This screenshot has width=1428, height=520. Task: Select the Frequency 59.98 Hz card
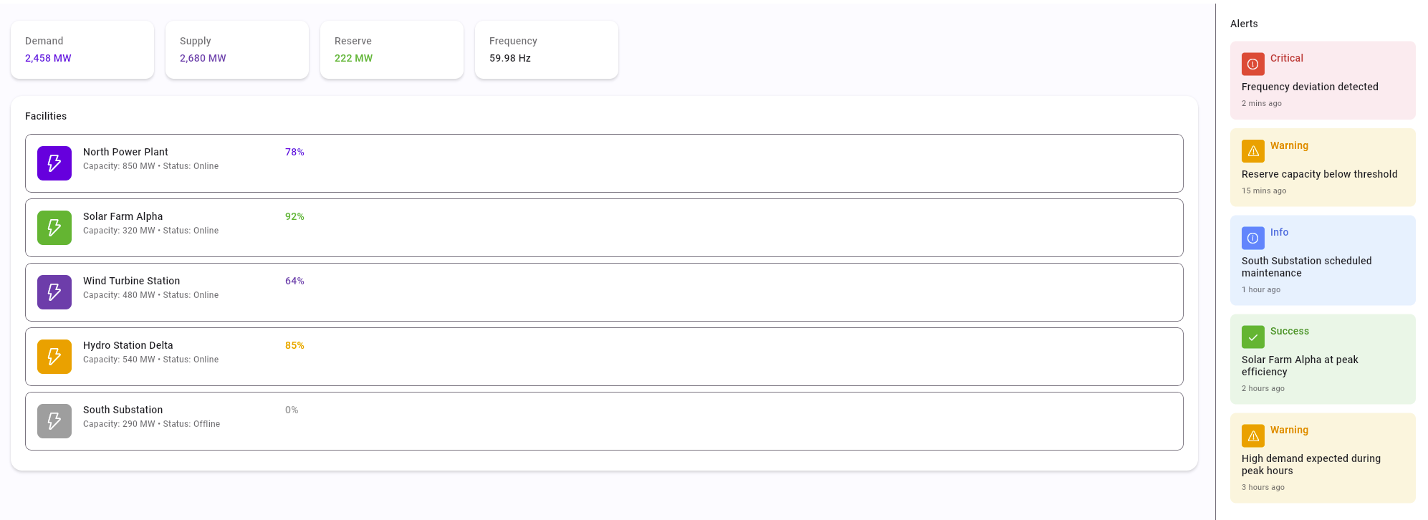point(547,49)
